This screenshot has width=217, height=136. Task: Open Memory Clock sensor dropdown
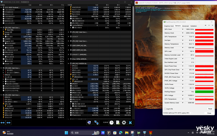[183, 33]
